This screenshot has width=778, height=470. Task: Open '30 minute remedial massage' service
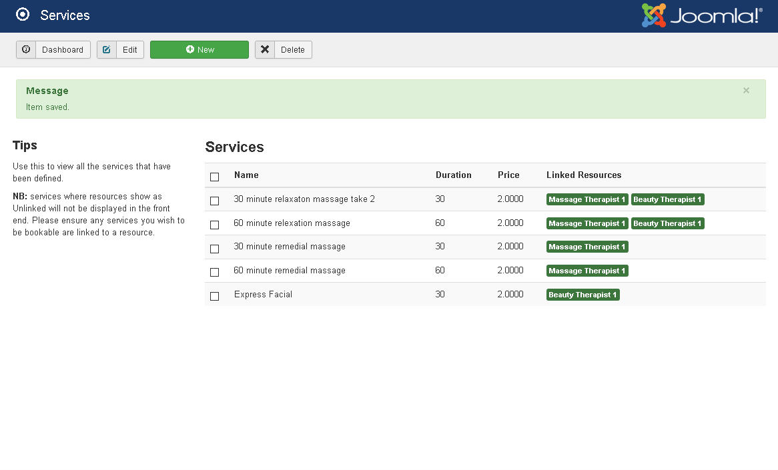(290, 247)
